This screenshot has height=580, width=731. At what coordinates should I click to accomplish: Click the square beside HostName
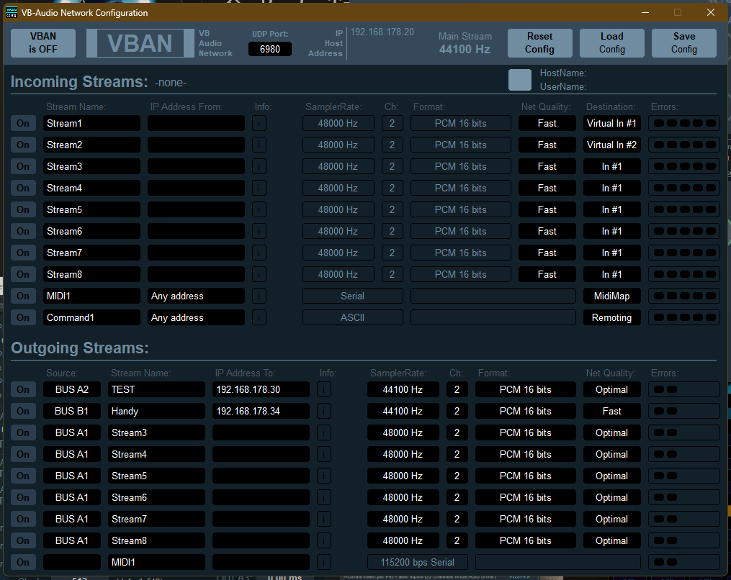tap(520, 80)
